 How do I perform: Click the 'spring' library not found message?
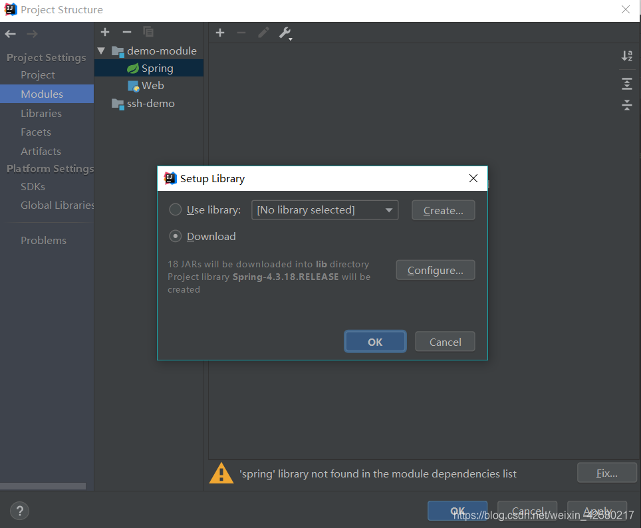[x=378, y=473]
